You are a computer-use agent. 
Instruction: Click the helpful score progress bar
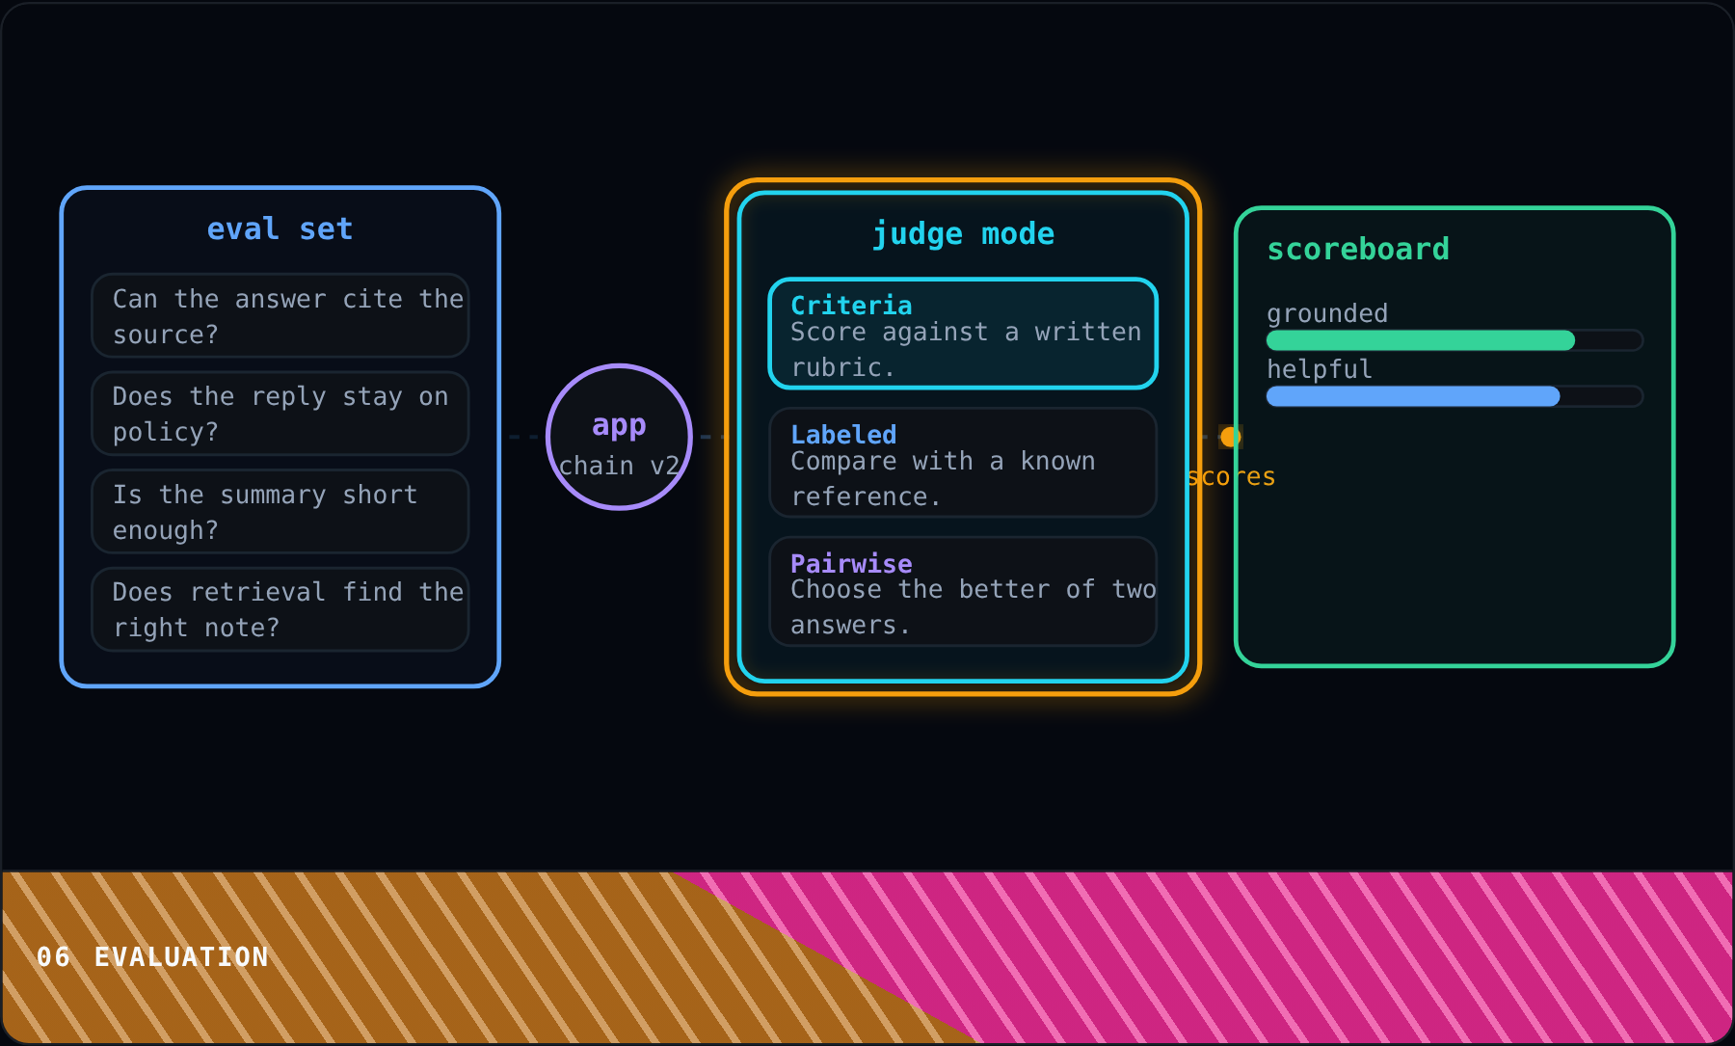(1455, 396)
